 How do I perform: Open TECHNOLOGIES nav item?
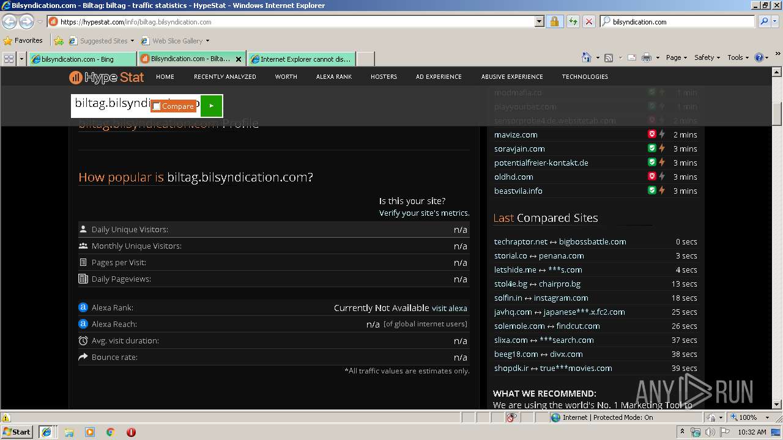[585, 76]
